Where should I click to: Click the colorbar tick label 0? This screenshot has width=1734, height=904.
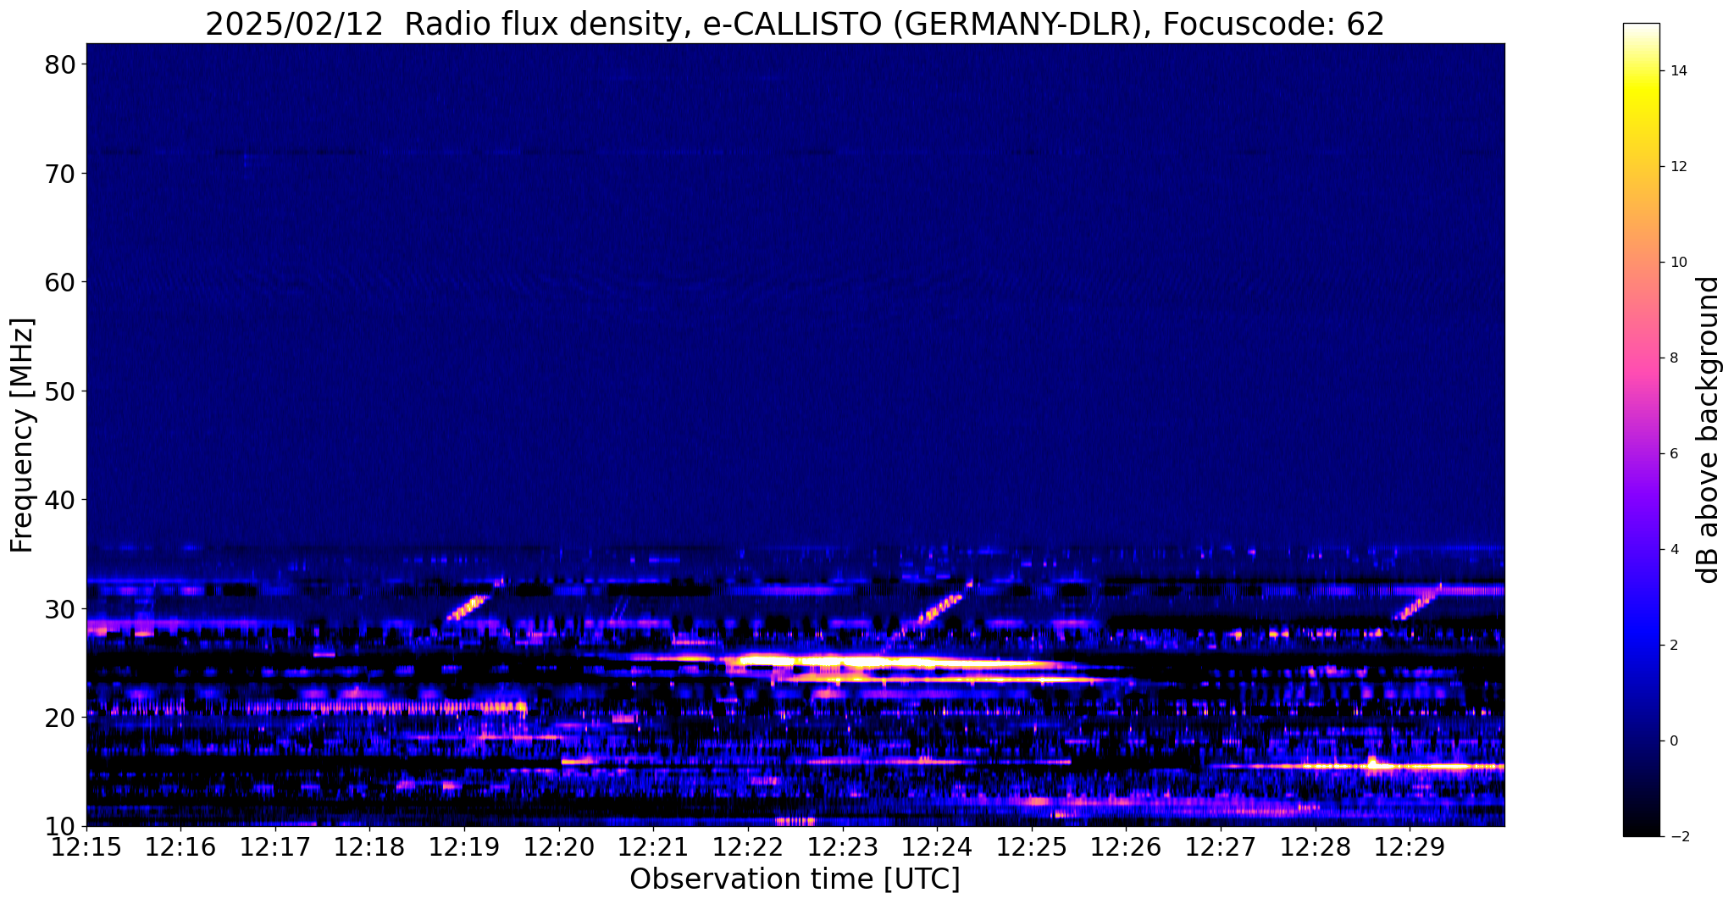click(1673, 741)
